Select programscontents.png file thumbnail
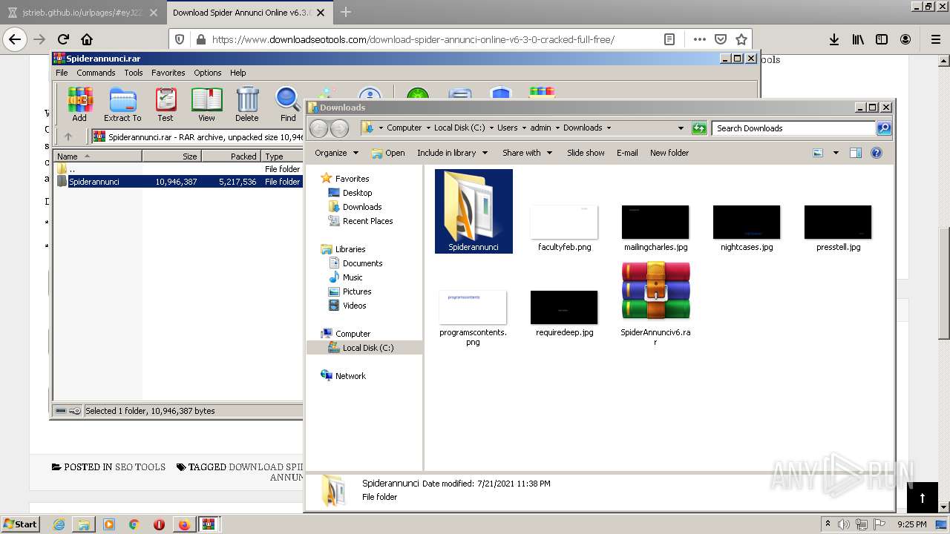This screenshot has height=534, width=950. tap(473, 317)
